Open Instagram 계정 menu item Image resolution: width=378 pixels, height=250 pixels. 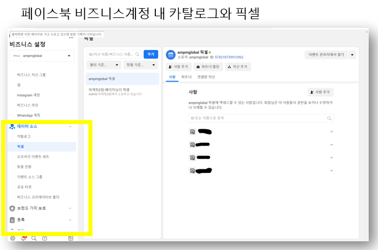28,95
